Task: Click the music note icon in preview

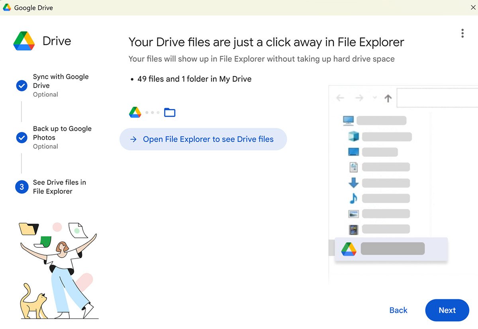Action: tap(353, 198)
